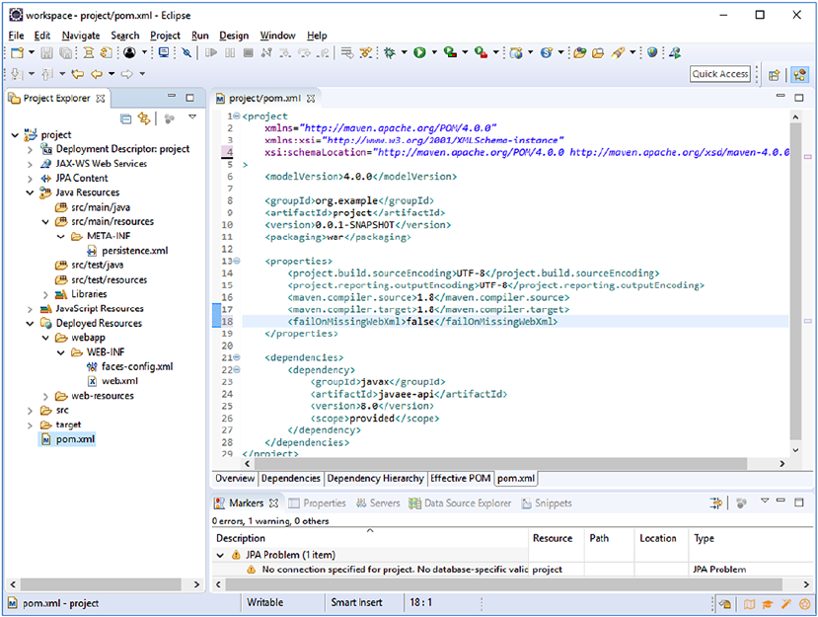Minimize the Project Explorer view
818x617 pixels.
(x=172, y=97)
